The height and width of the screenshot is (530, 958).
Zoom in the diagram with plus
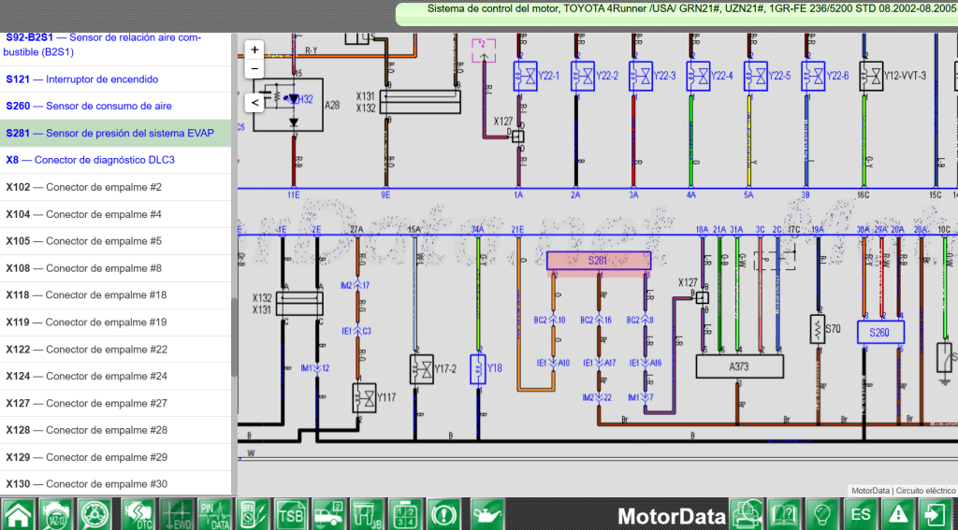pyautogui.click(x=254, y=50)
